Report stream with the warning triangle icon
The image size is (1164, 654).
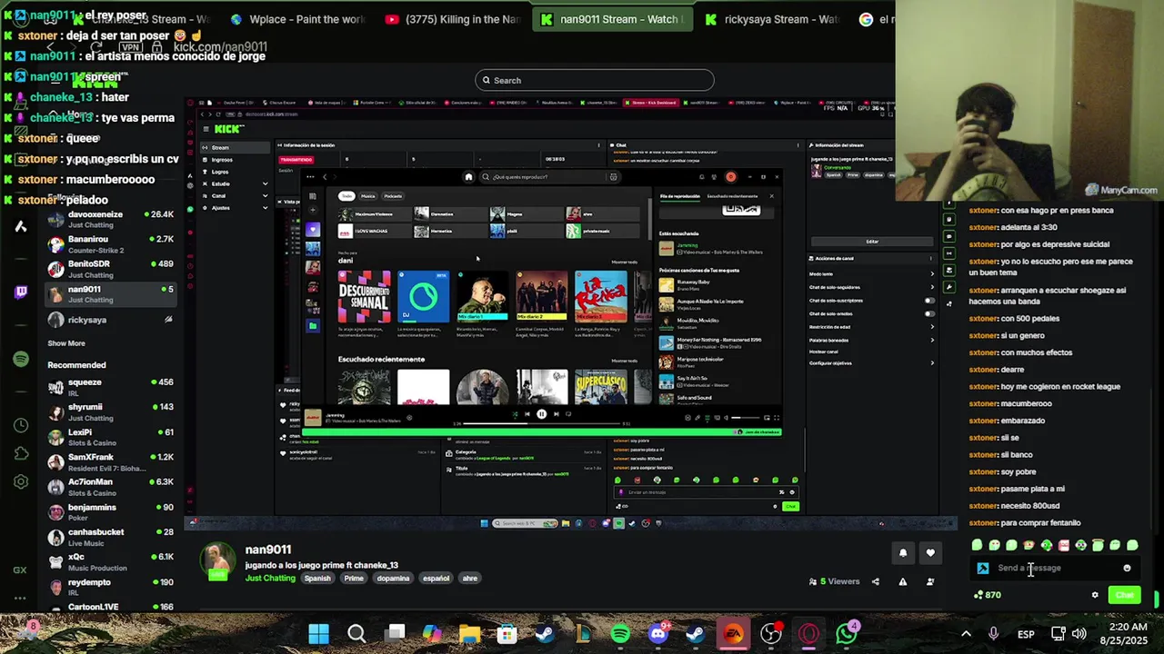903,581
